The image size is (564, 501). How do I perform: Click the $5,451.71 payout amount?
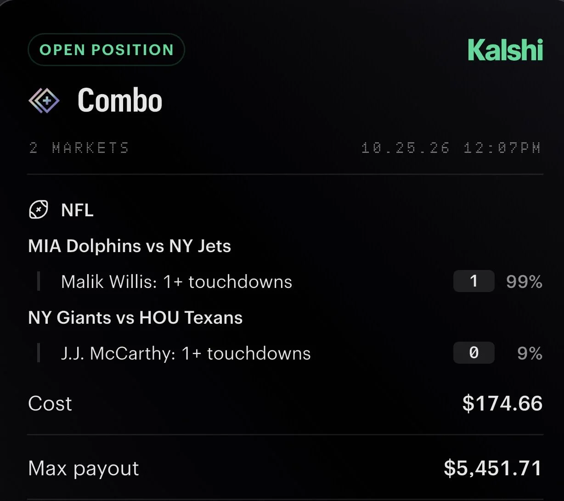[493, 468]
